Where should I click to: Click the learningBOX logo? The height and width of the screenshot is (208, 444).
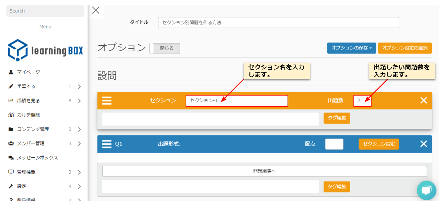45,51
